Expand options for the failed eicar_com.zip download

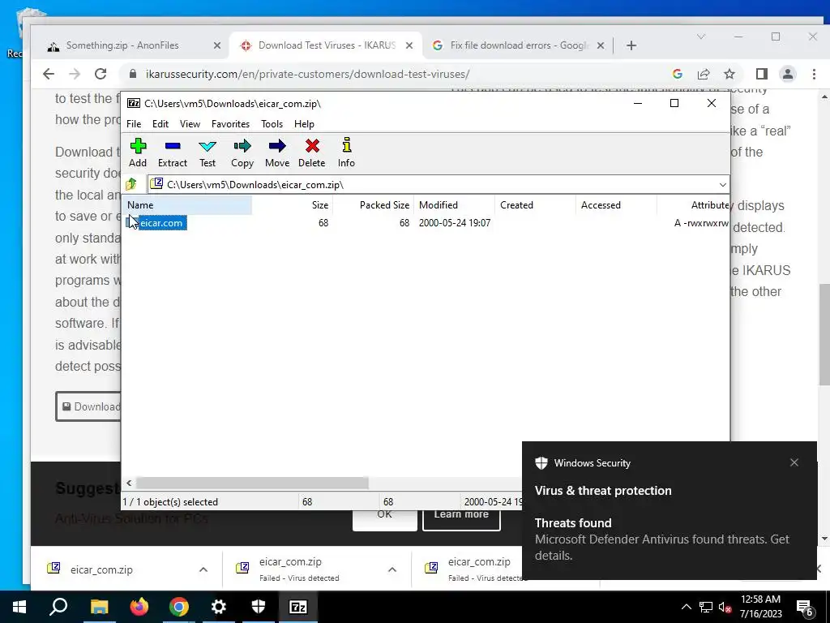pos(392,569)
